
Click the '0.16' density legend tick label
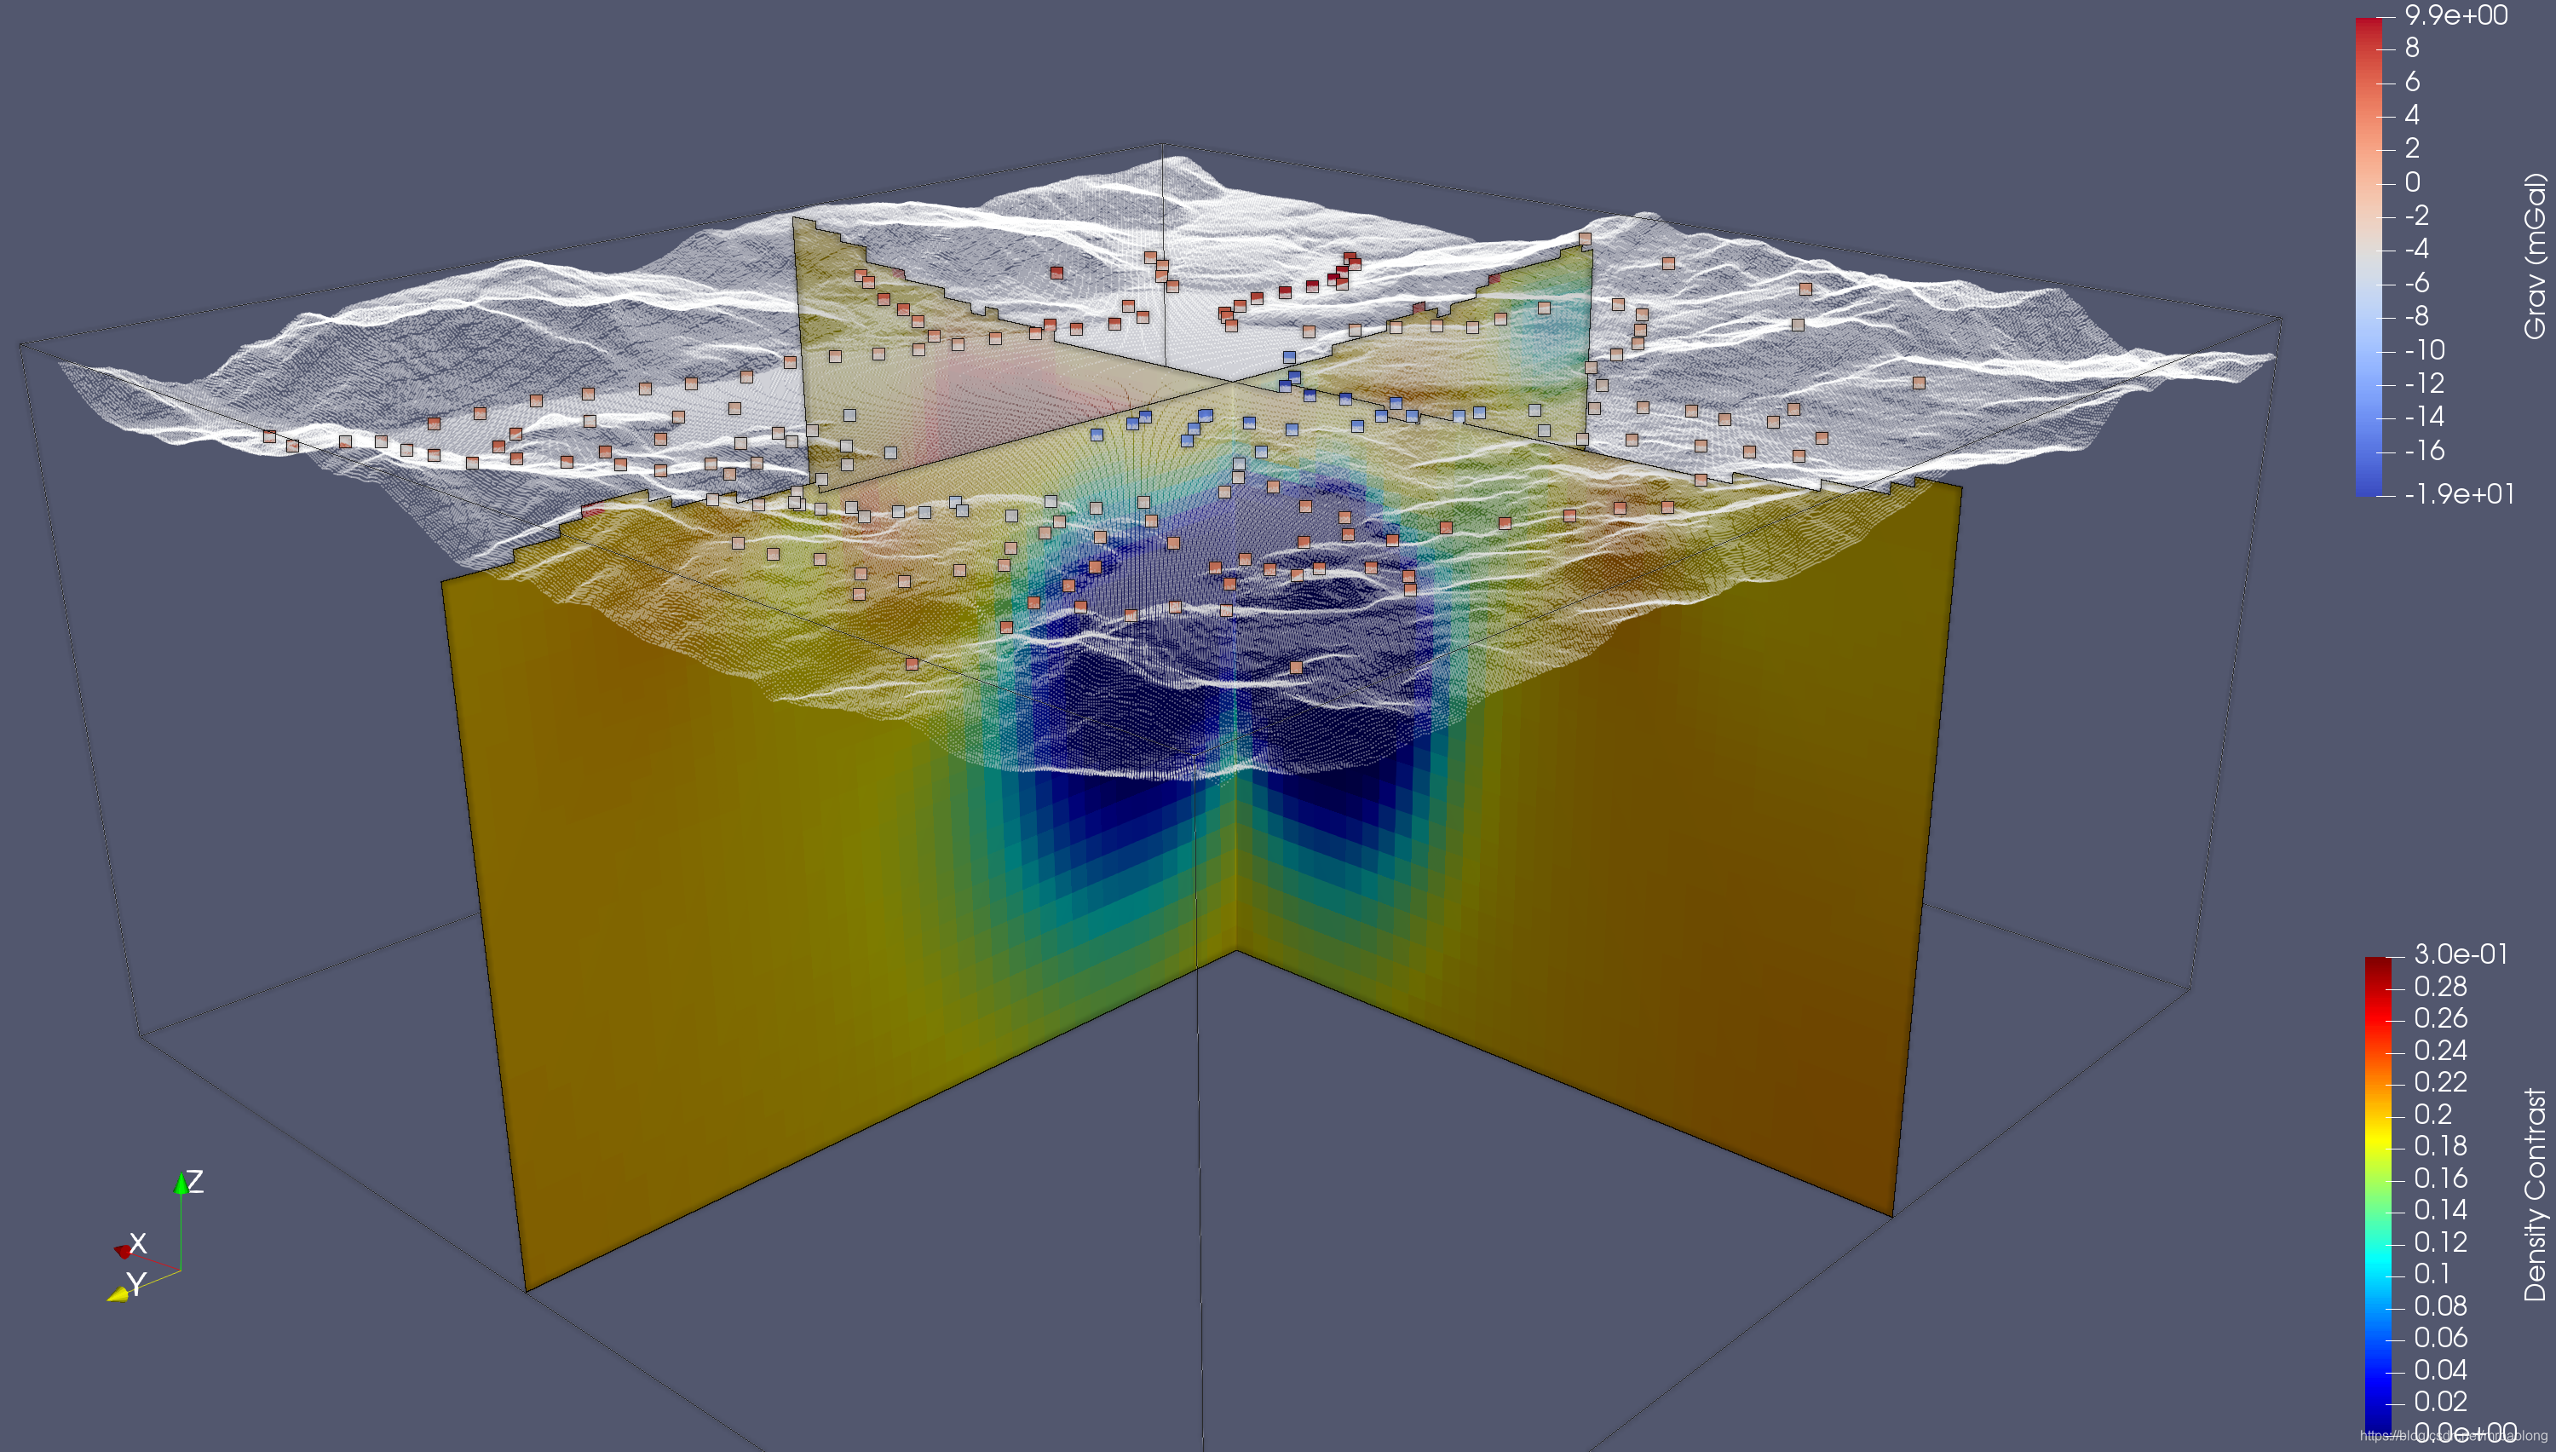pyautogui.click(x=2440, y=1178)
